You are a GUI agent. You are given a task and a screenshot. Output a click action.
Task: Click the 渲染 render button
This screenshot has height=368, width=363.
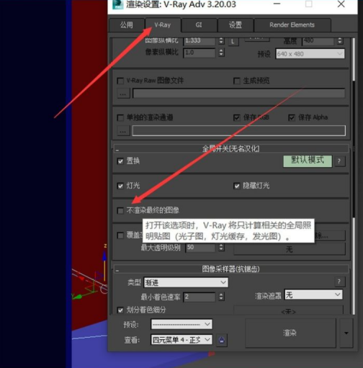(x=290, y=333)
